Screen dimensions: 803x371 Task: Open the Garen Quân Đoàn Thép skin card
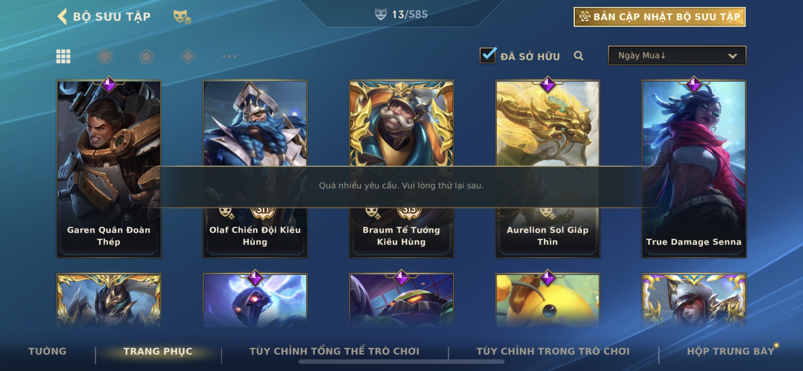109,169
